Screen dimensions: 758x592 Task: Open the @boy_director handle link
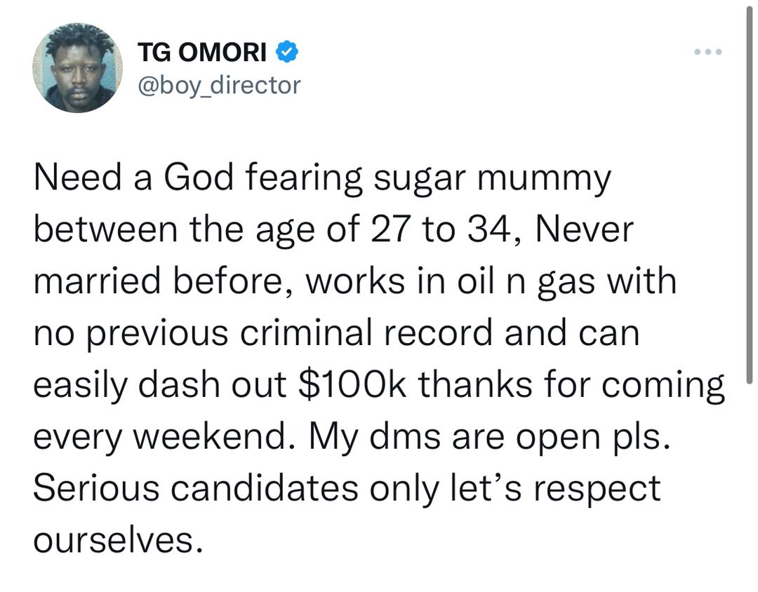219,86
